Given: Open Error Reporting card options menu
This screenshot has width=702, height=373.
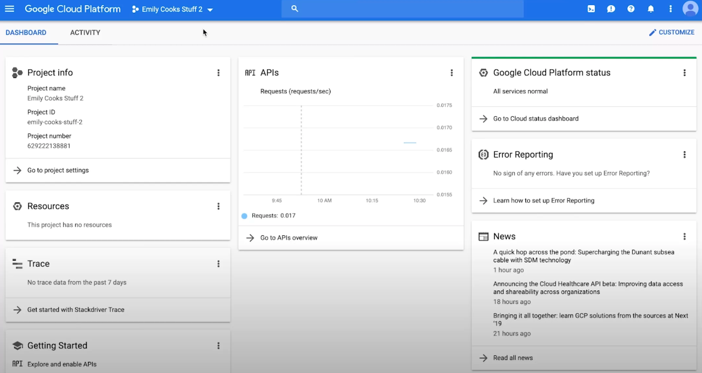Looking at the screenshot, I should click(x=685, y=155).
